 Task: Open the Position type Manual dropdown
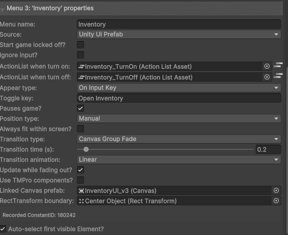point(179,119)
